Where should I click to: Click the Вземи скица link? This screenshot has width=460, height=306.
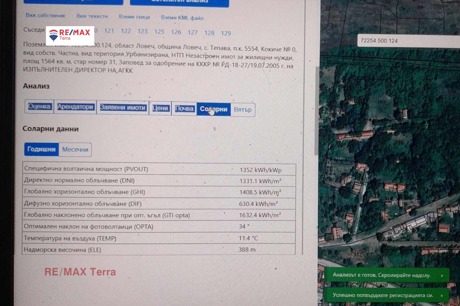click(x=134, y=17)
